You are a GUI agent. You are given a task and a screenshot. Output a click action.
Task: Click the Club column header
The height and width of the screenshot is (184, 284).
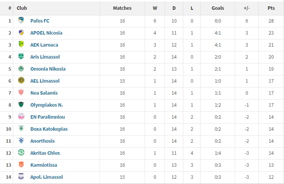(22, 8)
